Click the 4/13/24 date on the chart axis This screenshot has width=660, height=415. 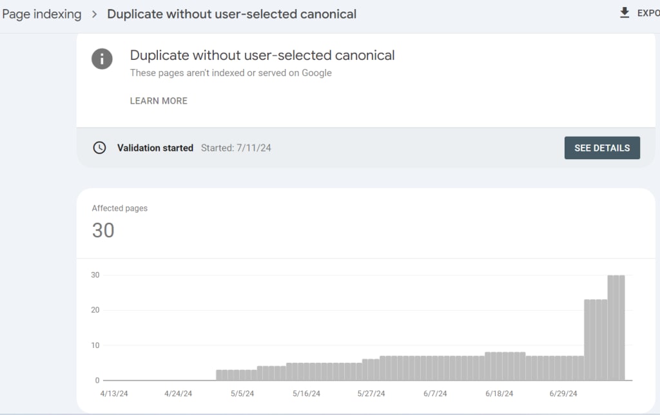115,394
